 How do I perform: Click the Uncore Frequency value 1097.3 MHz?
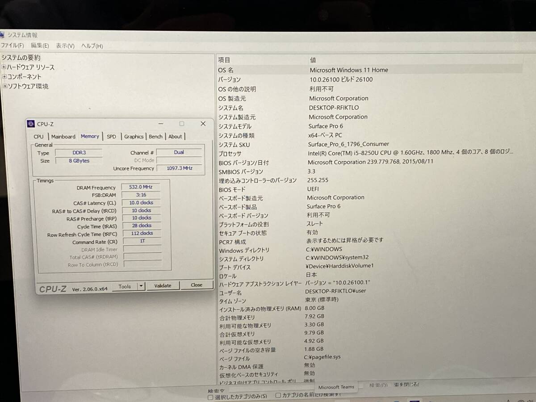(x=179, y=168)
